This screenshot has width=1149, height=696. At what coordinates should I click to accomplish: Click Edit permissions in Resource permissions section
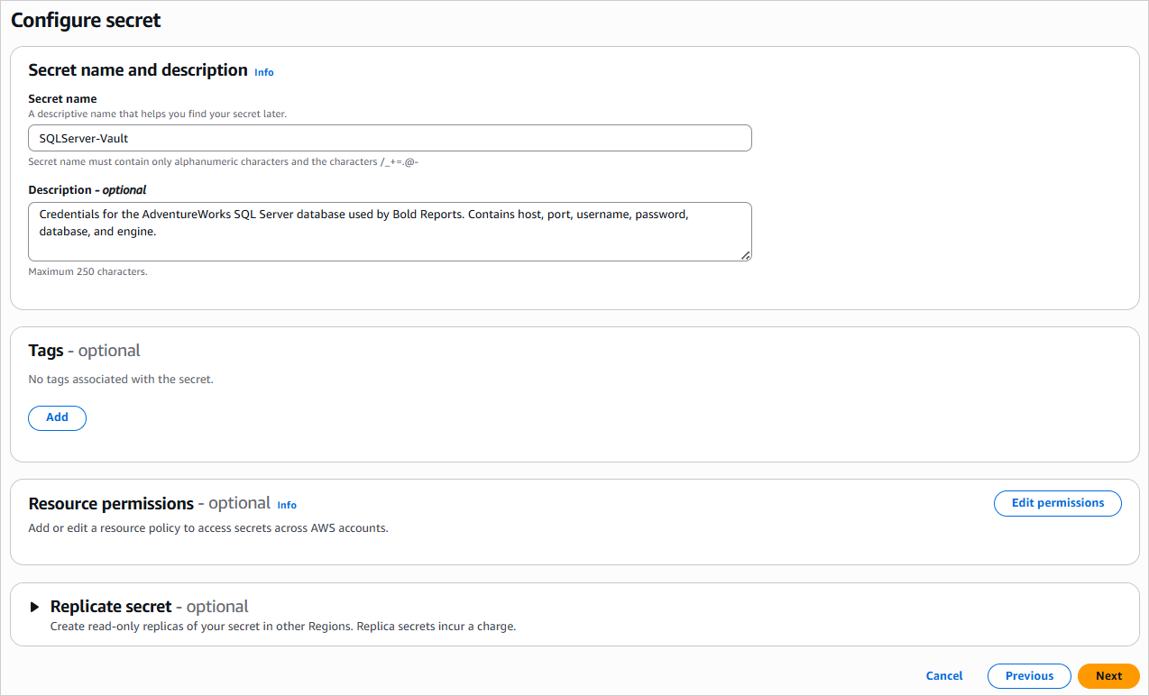1057,503
